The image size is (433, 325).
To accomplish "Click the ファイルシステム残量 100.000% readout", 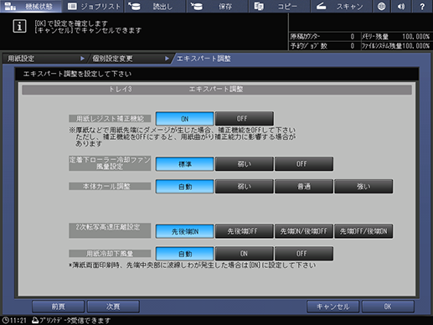I will pyautogui.click(x=395, y=46).
